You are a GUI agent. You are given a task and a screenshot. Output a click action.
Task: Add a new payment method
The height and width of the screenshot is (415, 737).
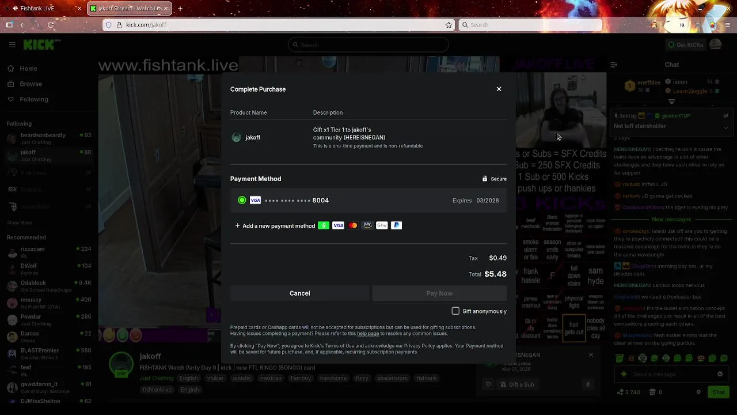(x=275, y=226)
